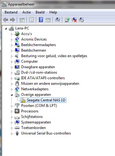The image size is (115, 156).
Task: Open the Bestand menu
Action: [x=11, y=12]
